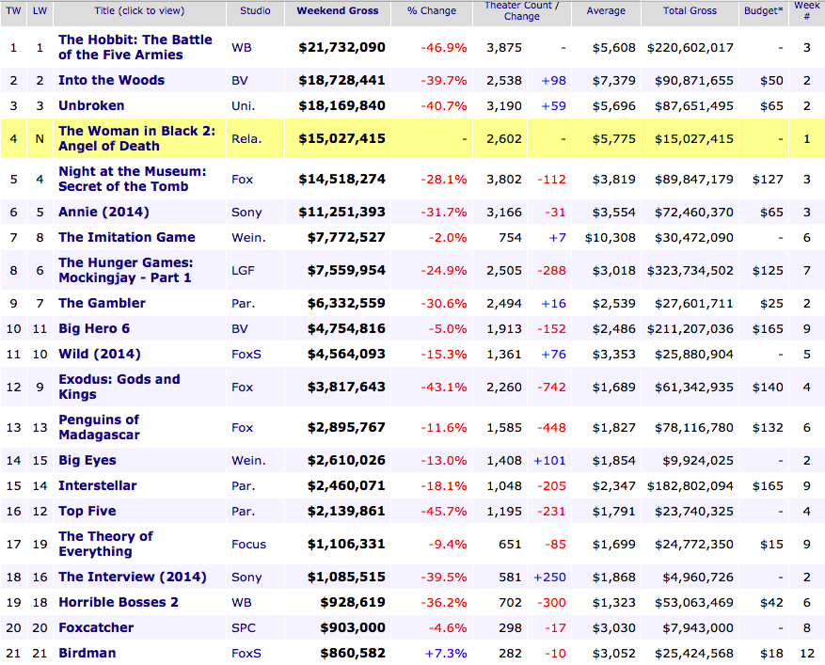825x665 pixels.
Task: Select the Top Five title
Action: 87,511
